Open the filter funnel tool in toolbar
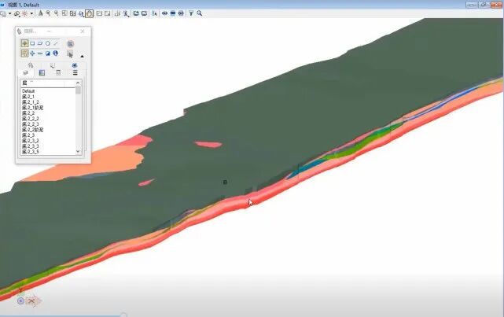The image size is (504, 317). [191, 13]
